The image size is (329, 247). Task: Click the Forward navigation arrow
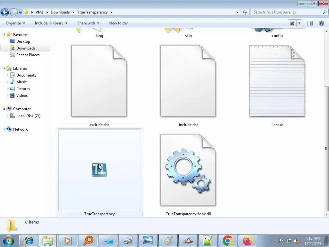14,13
